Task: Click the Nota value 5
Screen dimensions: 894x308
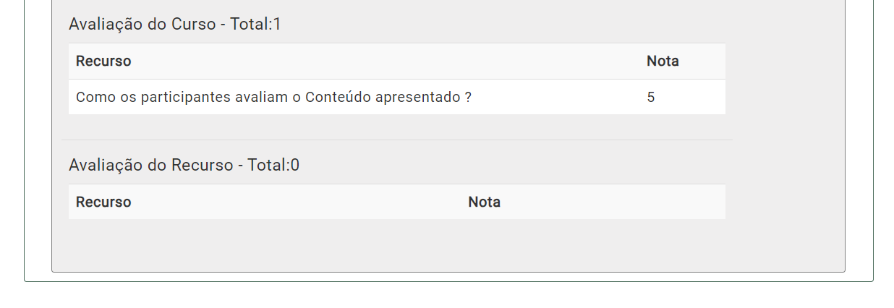Action: point(651,97)
